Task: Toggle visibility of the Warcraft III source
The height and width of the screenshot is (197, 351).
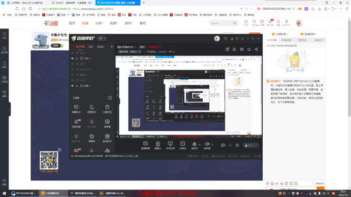Action: coord(72,69)
